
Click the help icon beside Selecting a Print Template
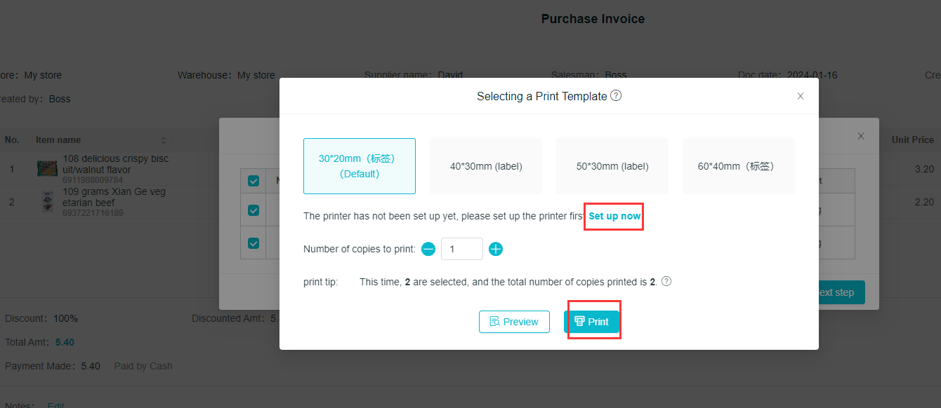click(616, 96)
